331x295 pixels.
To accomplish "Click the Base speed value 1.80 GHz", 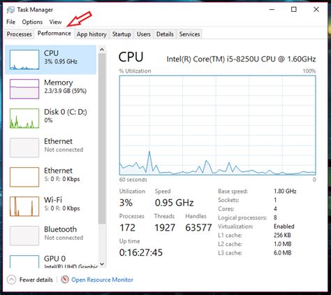I will (285, 192).
